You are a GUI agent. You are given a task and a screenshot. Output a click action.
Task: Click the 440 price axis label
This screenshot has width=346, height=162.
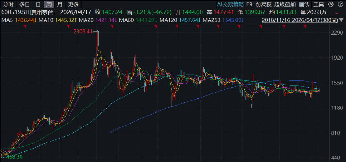(x=336, y=158)
